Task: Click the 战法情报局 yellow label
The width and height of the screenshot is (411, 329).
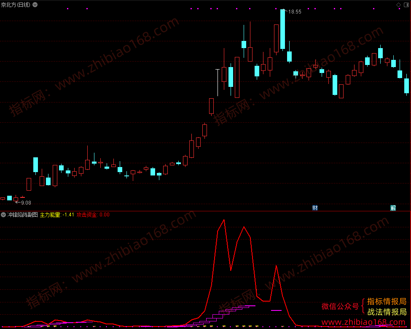Action: point(387,312)
